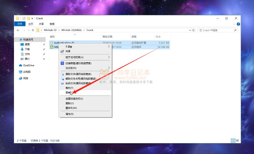Open 属性(R) from context menu

[85, 114]
